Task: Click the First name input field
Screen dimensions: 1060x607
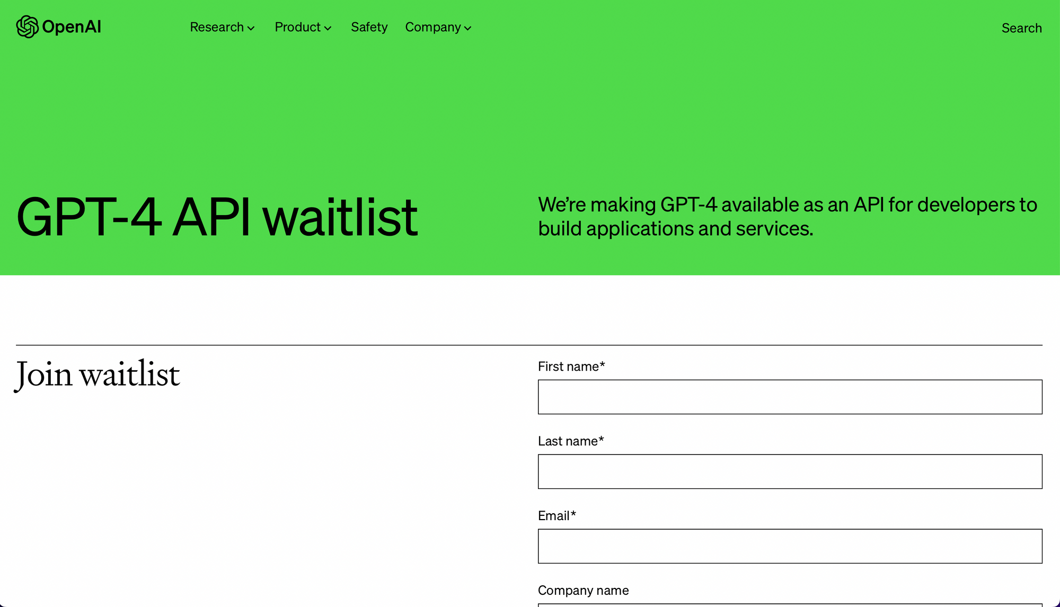Action: [790, 397]
